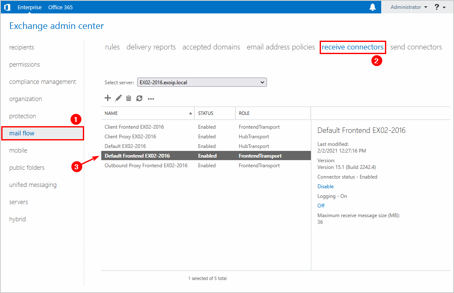Image resolution: width=454 pixels, height=293 pixels.
Task: Open the help question mark menu
Action: click(x=439, y=7)
